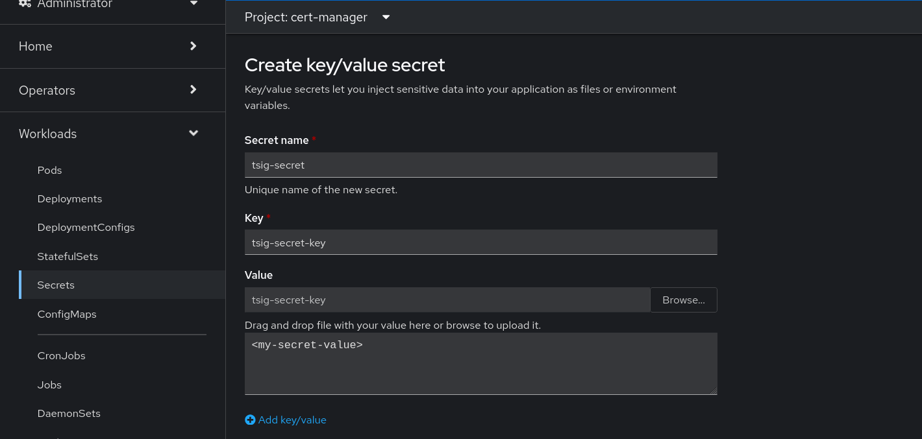Image resolution: width=922 pixels, height=439 pixels.
Task: Click the secret value text area
Action: pyautogui.click(x=480, y=364)
